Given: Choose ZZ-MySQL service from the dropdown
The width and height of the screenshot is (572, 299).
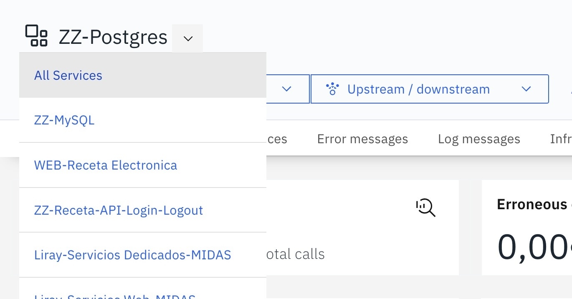Looking at the screenshot, I should point(64,120).
